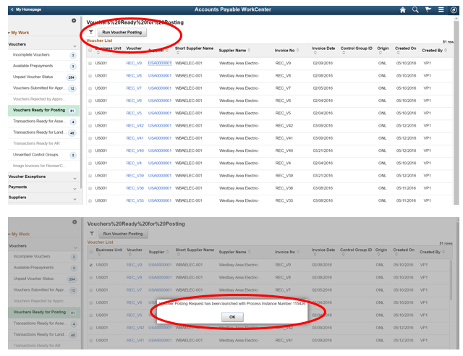
Task: Click the 254 badge beside Unpaid Voucher Status, undimmed
Action: 71,77
